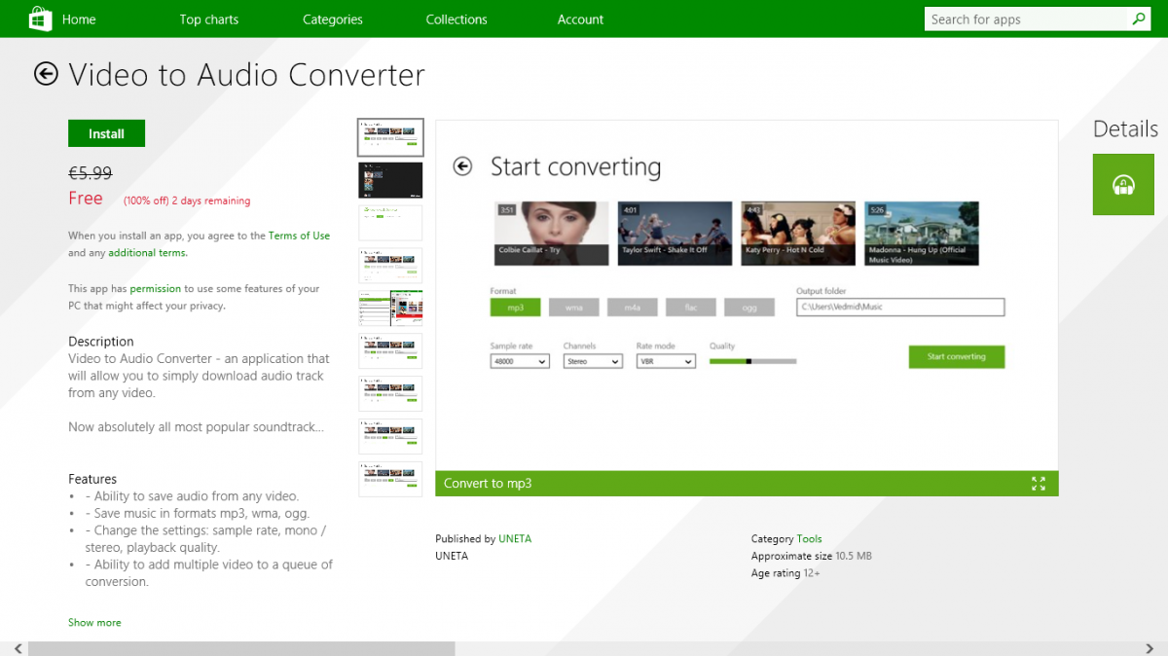Viewport: 1168px width, 656px height.
Task: Open the Terms of Use link
Action: pyautogui.click(x=299, y=236)
